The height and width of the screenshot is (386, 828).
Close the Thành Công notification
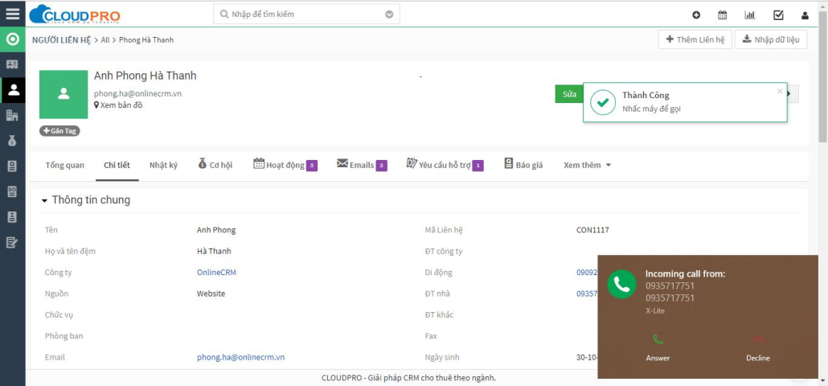click(779, 91)
